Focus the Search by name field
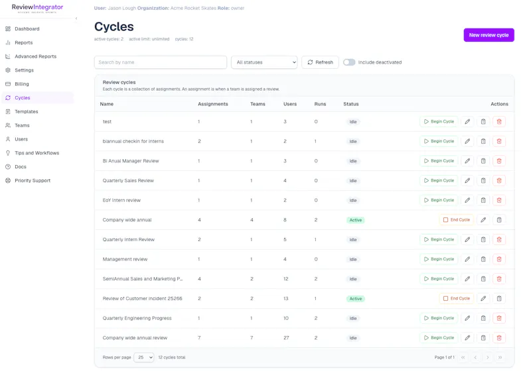 pyautogui.click(x=161, y=62)
